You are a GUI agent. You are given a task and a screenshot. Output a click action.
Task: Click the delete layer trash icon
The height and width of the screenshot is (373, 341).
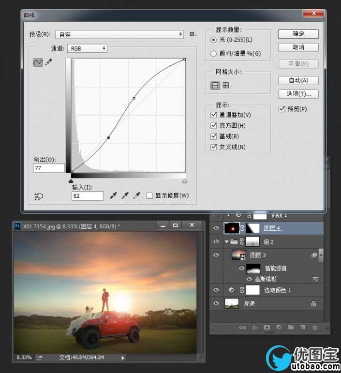[x=315, y=328]
